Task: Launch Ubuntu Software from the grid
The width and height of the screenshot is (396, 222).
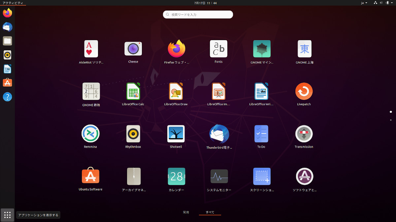Action: pos(90,176)
